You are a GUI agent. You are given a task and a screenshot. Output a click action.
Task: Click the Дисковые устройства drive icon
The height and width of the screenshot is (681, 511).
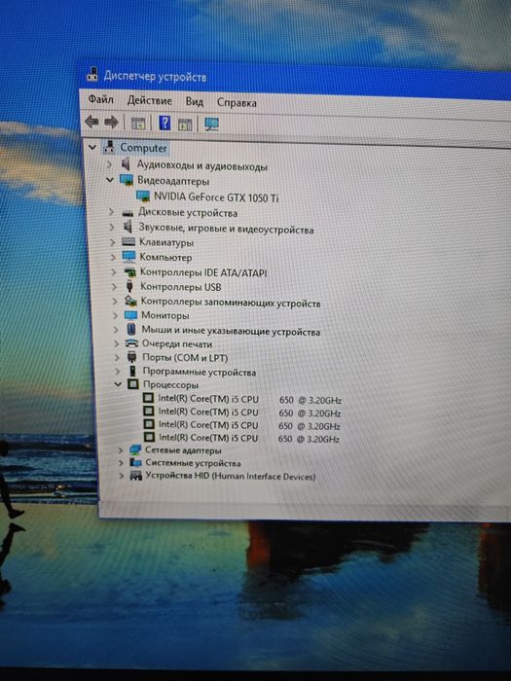[x=128, y=213]
